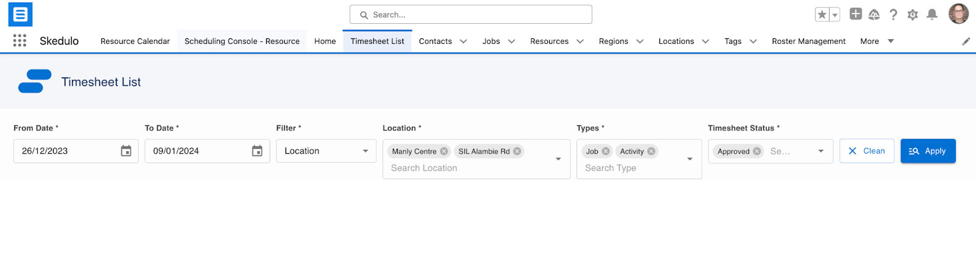
Task: Open the Contacts tab chevron menu
Action: click(x=464, y=41)
